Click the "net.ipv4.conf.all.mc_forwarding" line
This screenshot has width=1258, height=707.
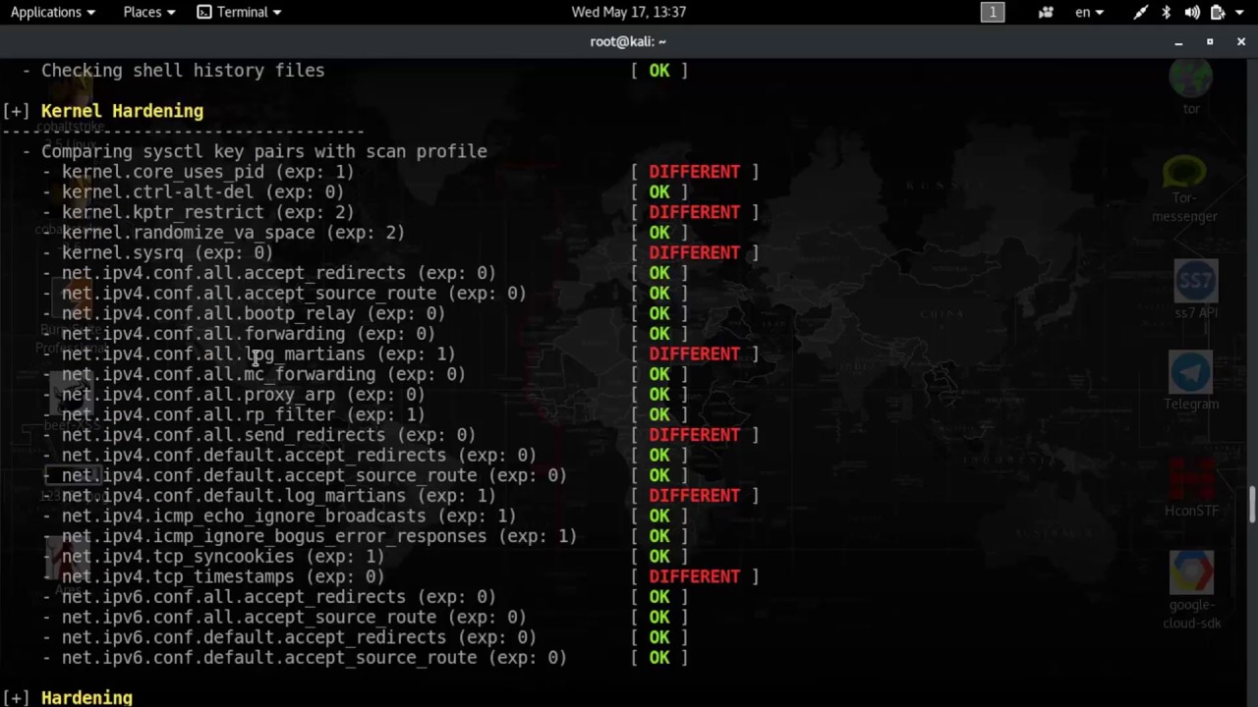point(263,374)
